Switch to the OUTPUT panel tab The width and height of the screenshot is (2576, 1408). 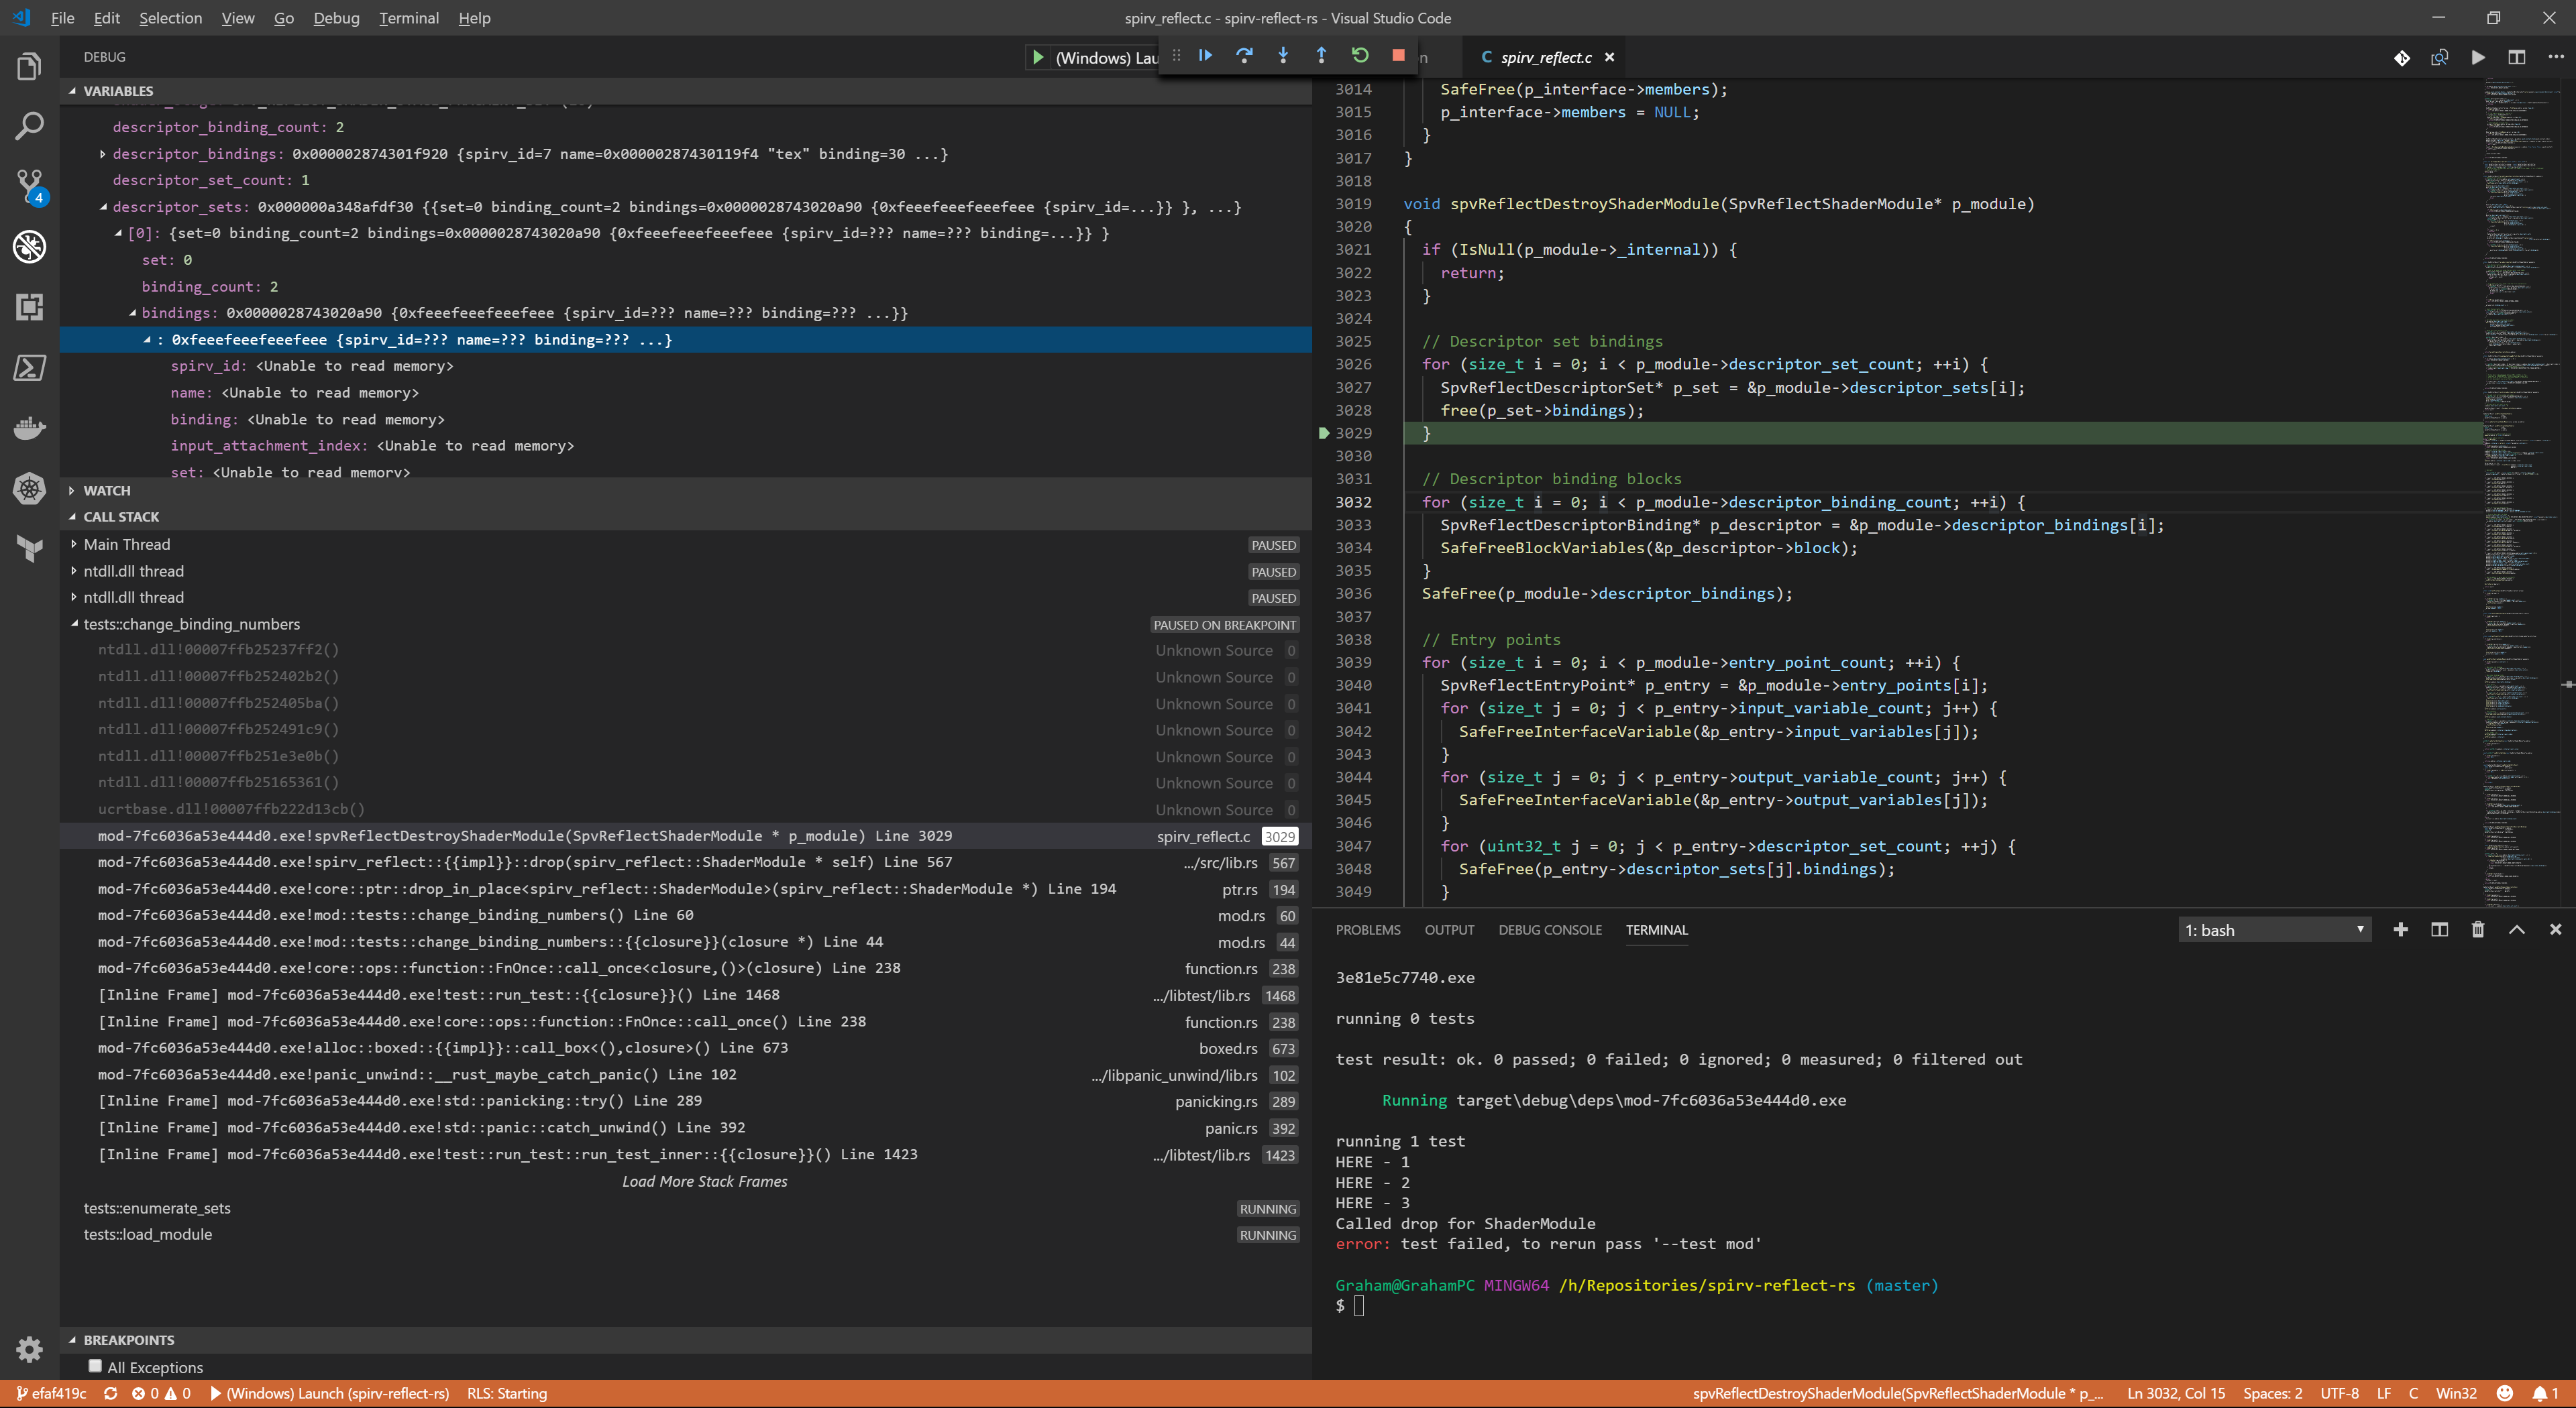tap(1449, 931)
